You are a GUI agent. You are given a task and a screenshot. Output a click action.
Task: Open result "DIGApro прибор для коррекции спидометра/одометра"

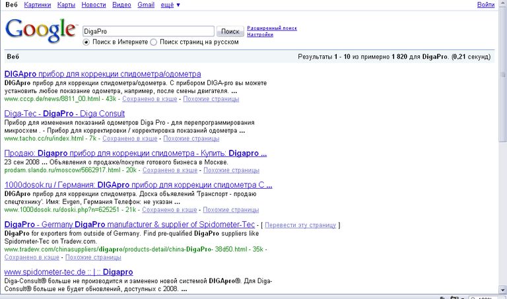[102, 74]
